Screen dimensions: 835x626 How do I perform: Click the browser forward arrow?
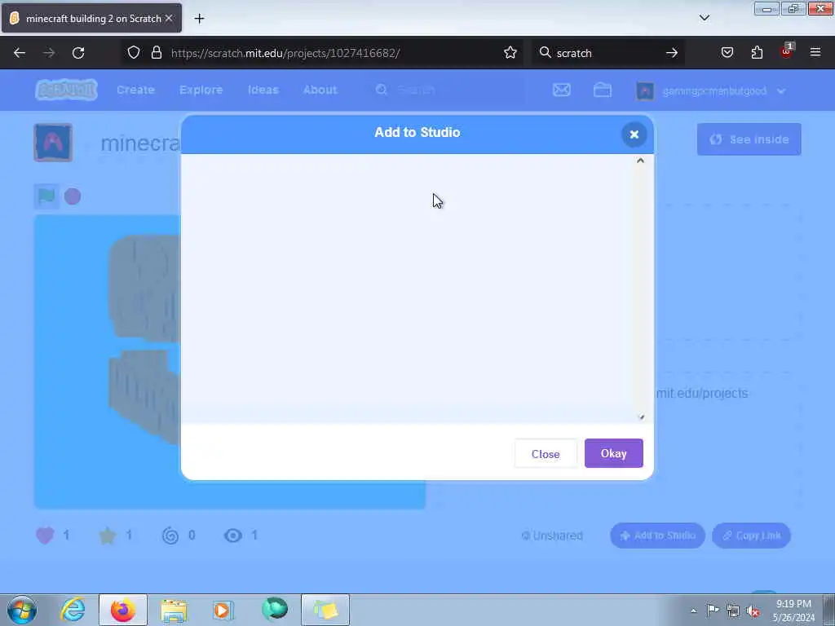49,53
